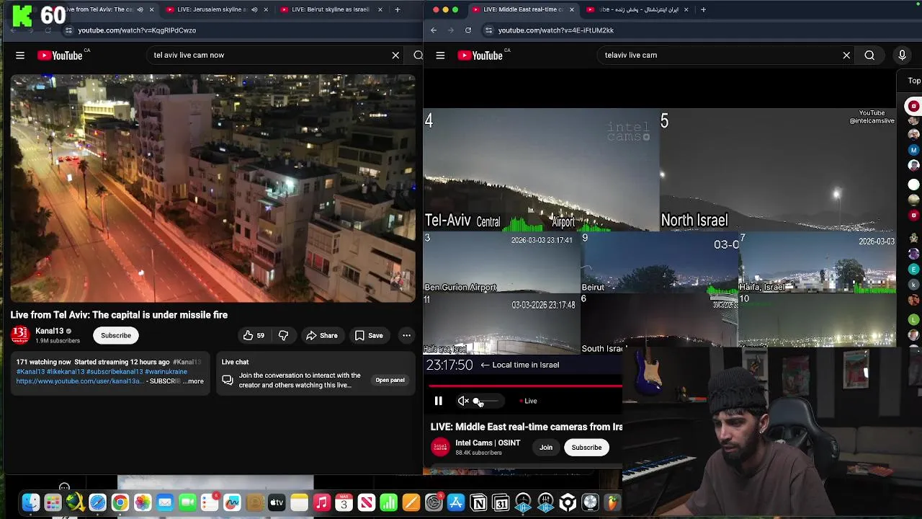The width and height of the screenshot is (922, 519).
Task: Click the Tel Aviv street live video
Action: click(213, 188)
